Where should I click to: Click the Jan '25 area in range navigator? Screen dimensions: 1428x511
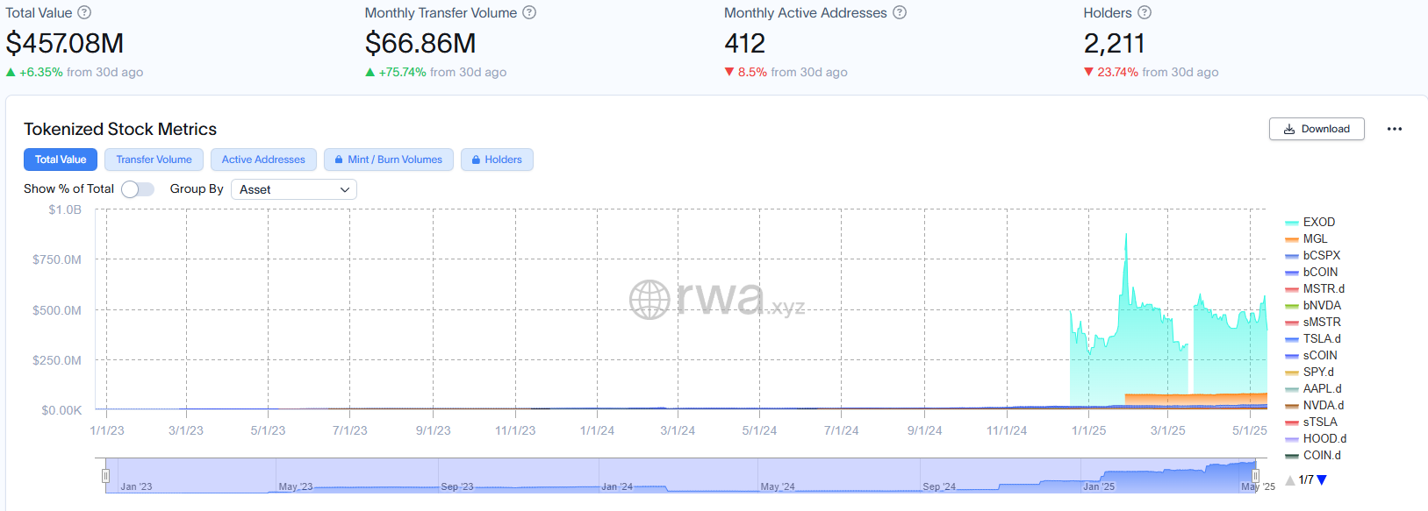click(1099, 486)
